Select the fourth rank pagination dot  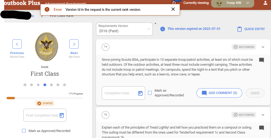coord(45,85)
